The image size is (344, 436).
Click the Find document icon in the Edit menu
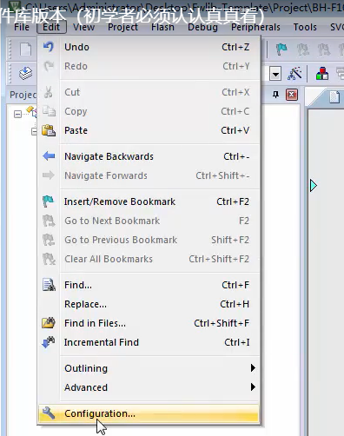[49, 285]
